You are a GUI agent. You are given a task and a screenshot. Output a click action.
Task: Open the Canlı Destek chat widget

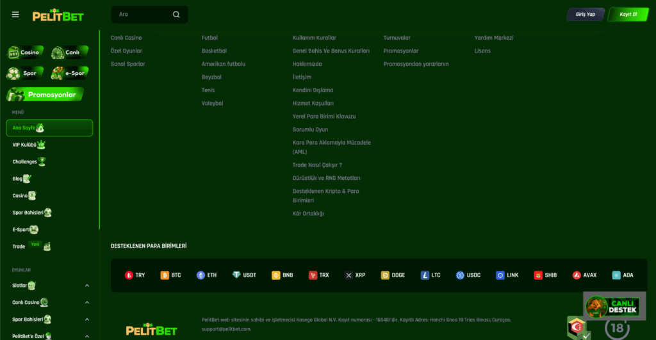[x=614, y=306]
